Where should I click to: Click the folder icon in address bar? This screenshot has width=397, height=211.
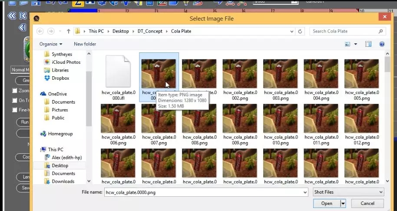click(x=78, y=31)
